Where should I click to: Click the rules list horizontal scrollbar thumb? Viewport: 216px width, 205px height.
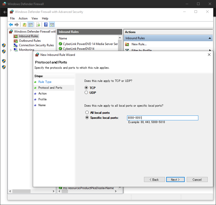pos(65,191)
